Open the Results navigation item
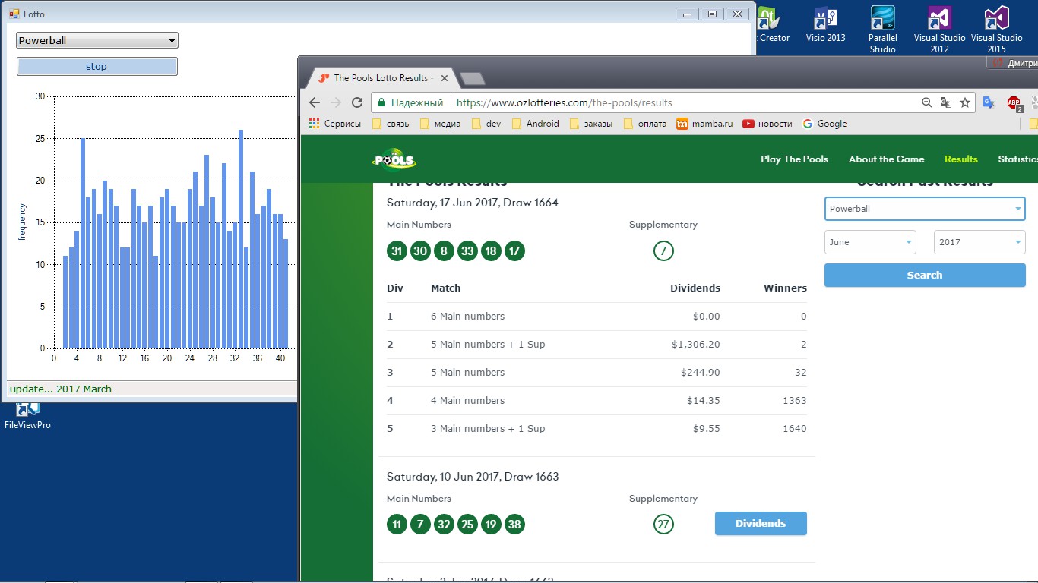 [961, 159]
